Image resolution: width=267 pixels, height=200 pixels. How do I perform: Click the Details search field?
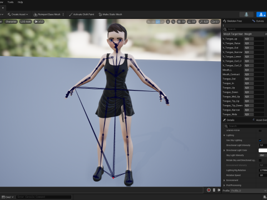[x=246, y=126]
